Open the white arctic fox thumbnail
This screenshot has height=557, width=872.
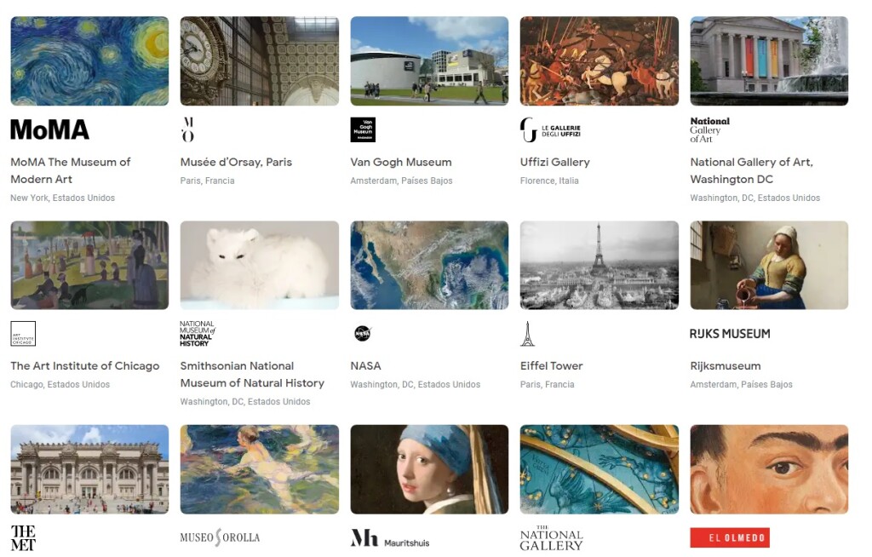coord(259,265)
